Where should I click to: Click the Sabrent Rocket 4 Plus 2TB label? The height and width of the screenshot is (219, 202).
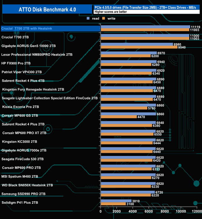[23, 124]
